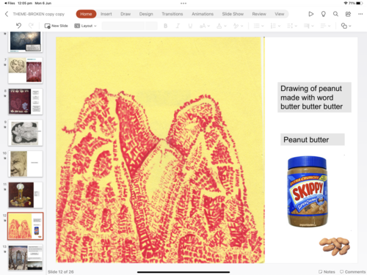Switch to the Insert tab

pos(106,14)
